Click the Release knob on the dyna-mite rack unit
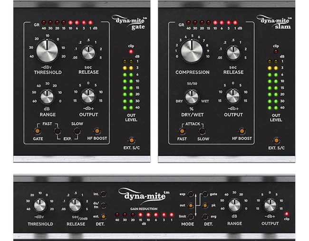This screenshot has height=241, width=309. [x=75, y=205]
